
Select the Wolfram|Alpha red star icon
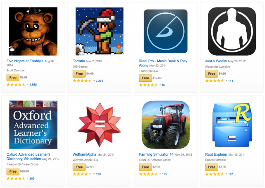click(99, 125)
